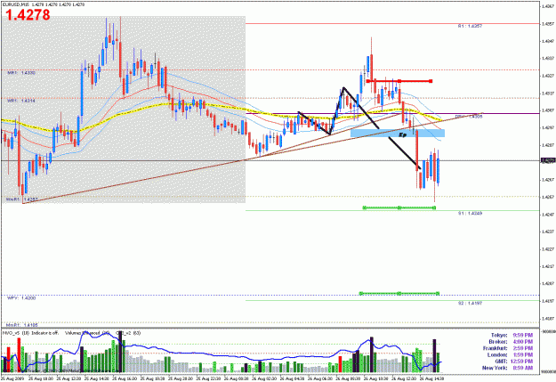Click the Frankfurt 2:59 PM clock entry
The width and height of the screenshot is (556, 382).
(508, 348)
